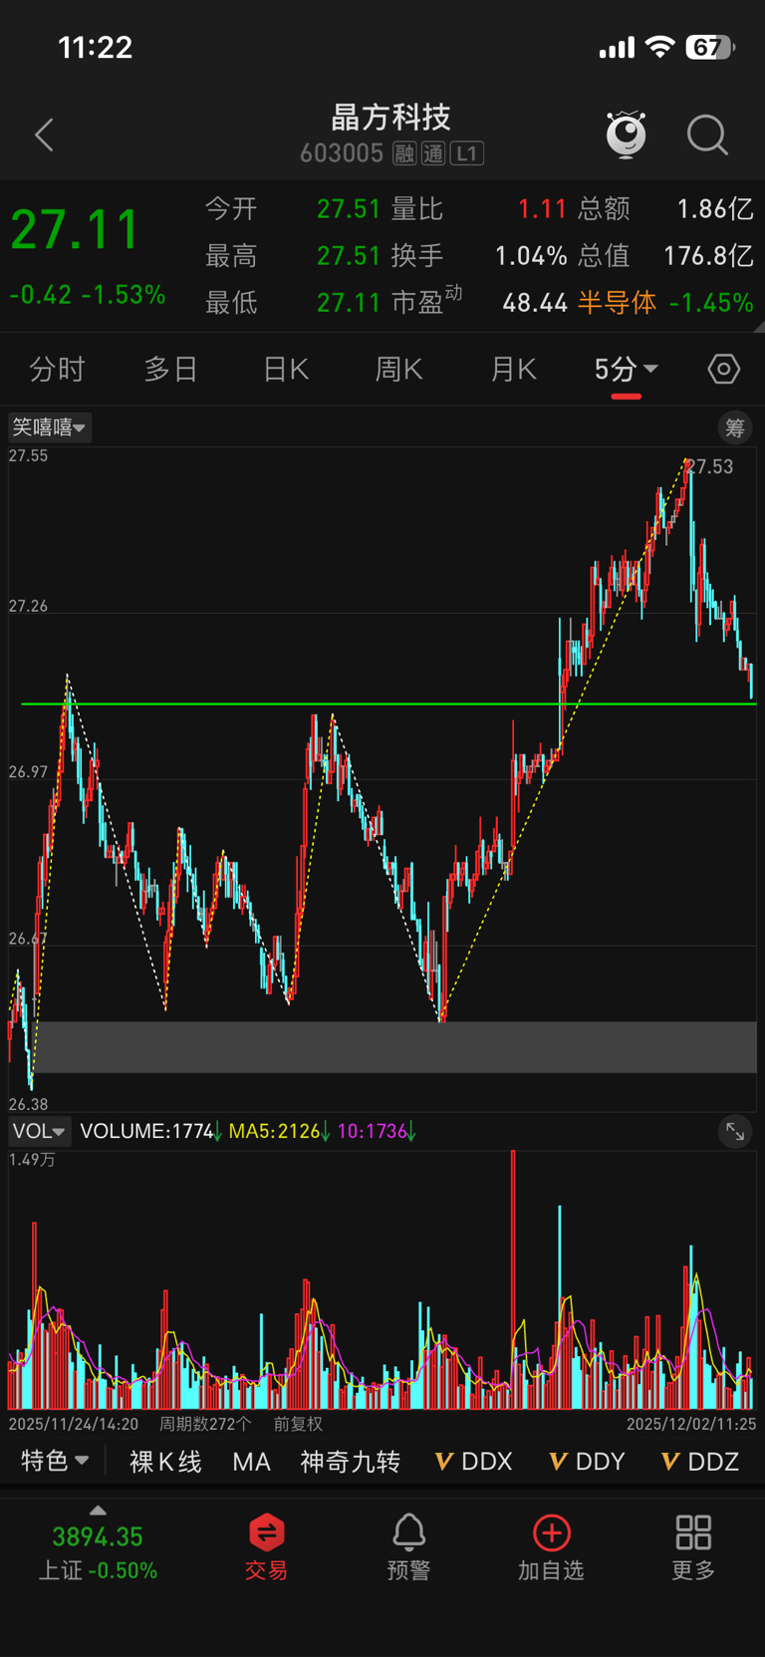Tap the status bar Wi-Fi icon
This screenshot has height=1657, width=765.
point(659,47)
